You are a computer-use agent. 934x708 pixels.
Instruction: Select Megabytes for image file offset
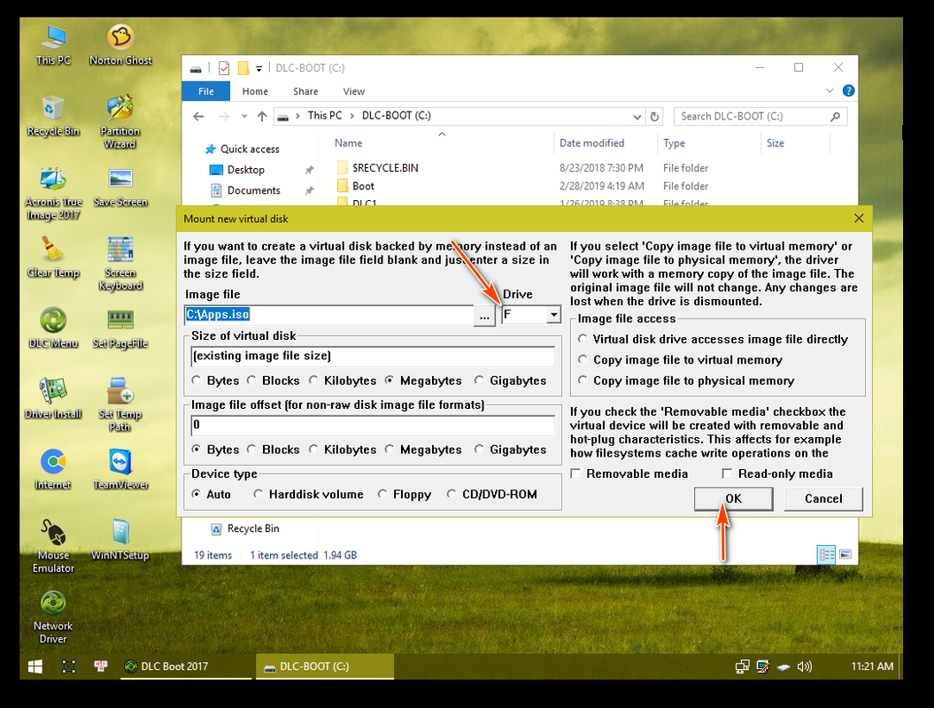(x=423, y=450)
